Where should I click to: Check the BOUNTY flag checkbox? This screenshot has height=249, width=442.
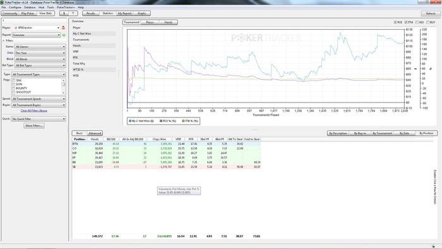click(13, 88)
